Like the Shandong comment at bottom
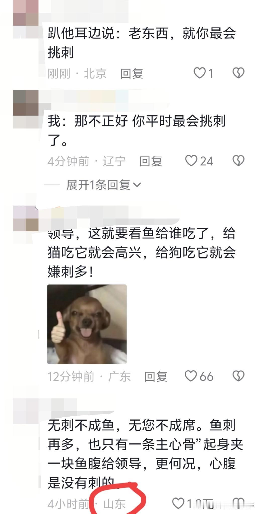Viewport: 260px width, 514px height. coord(178,503)
